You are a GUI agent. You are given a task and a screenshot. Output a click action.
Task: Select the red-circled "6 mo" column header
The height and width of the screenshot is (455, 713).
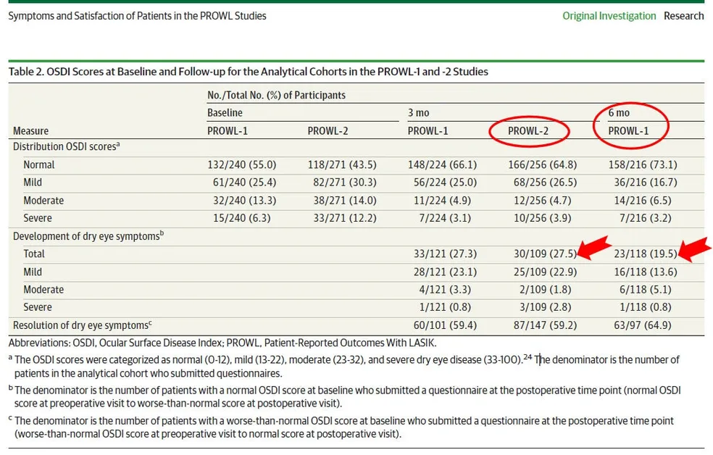(619, 113)
